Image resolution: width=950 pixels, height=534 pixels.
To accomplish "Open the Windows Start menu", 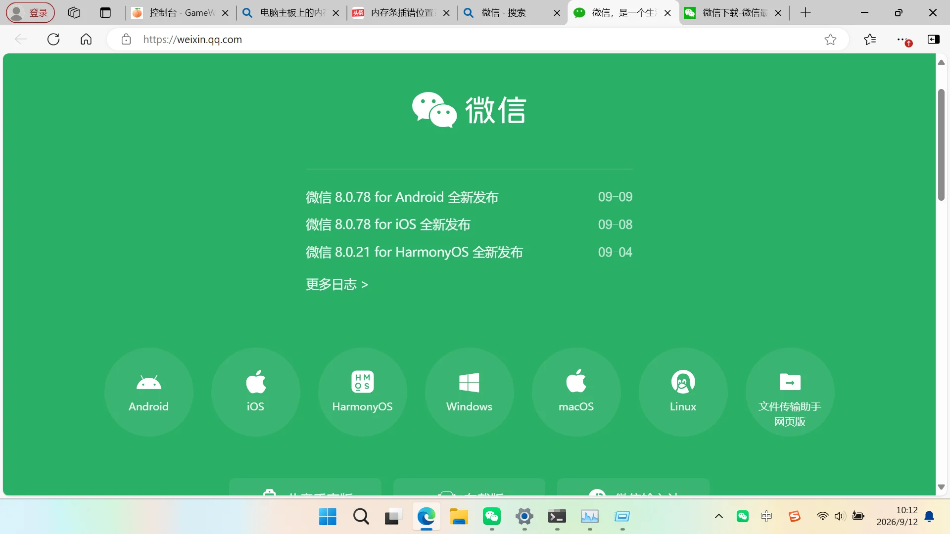I will pyautogui.click(x=328, y=517).
